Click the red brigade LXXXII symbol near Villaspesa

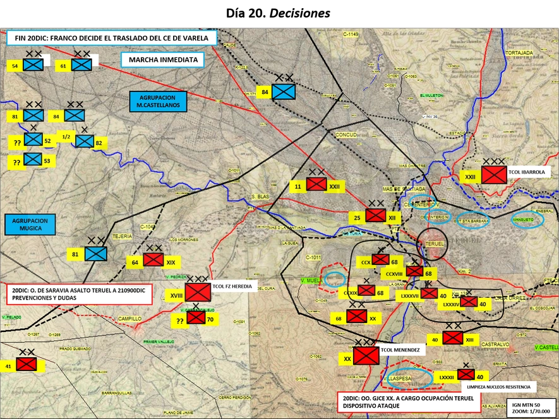coord(466,374)
